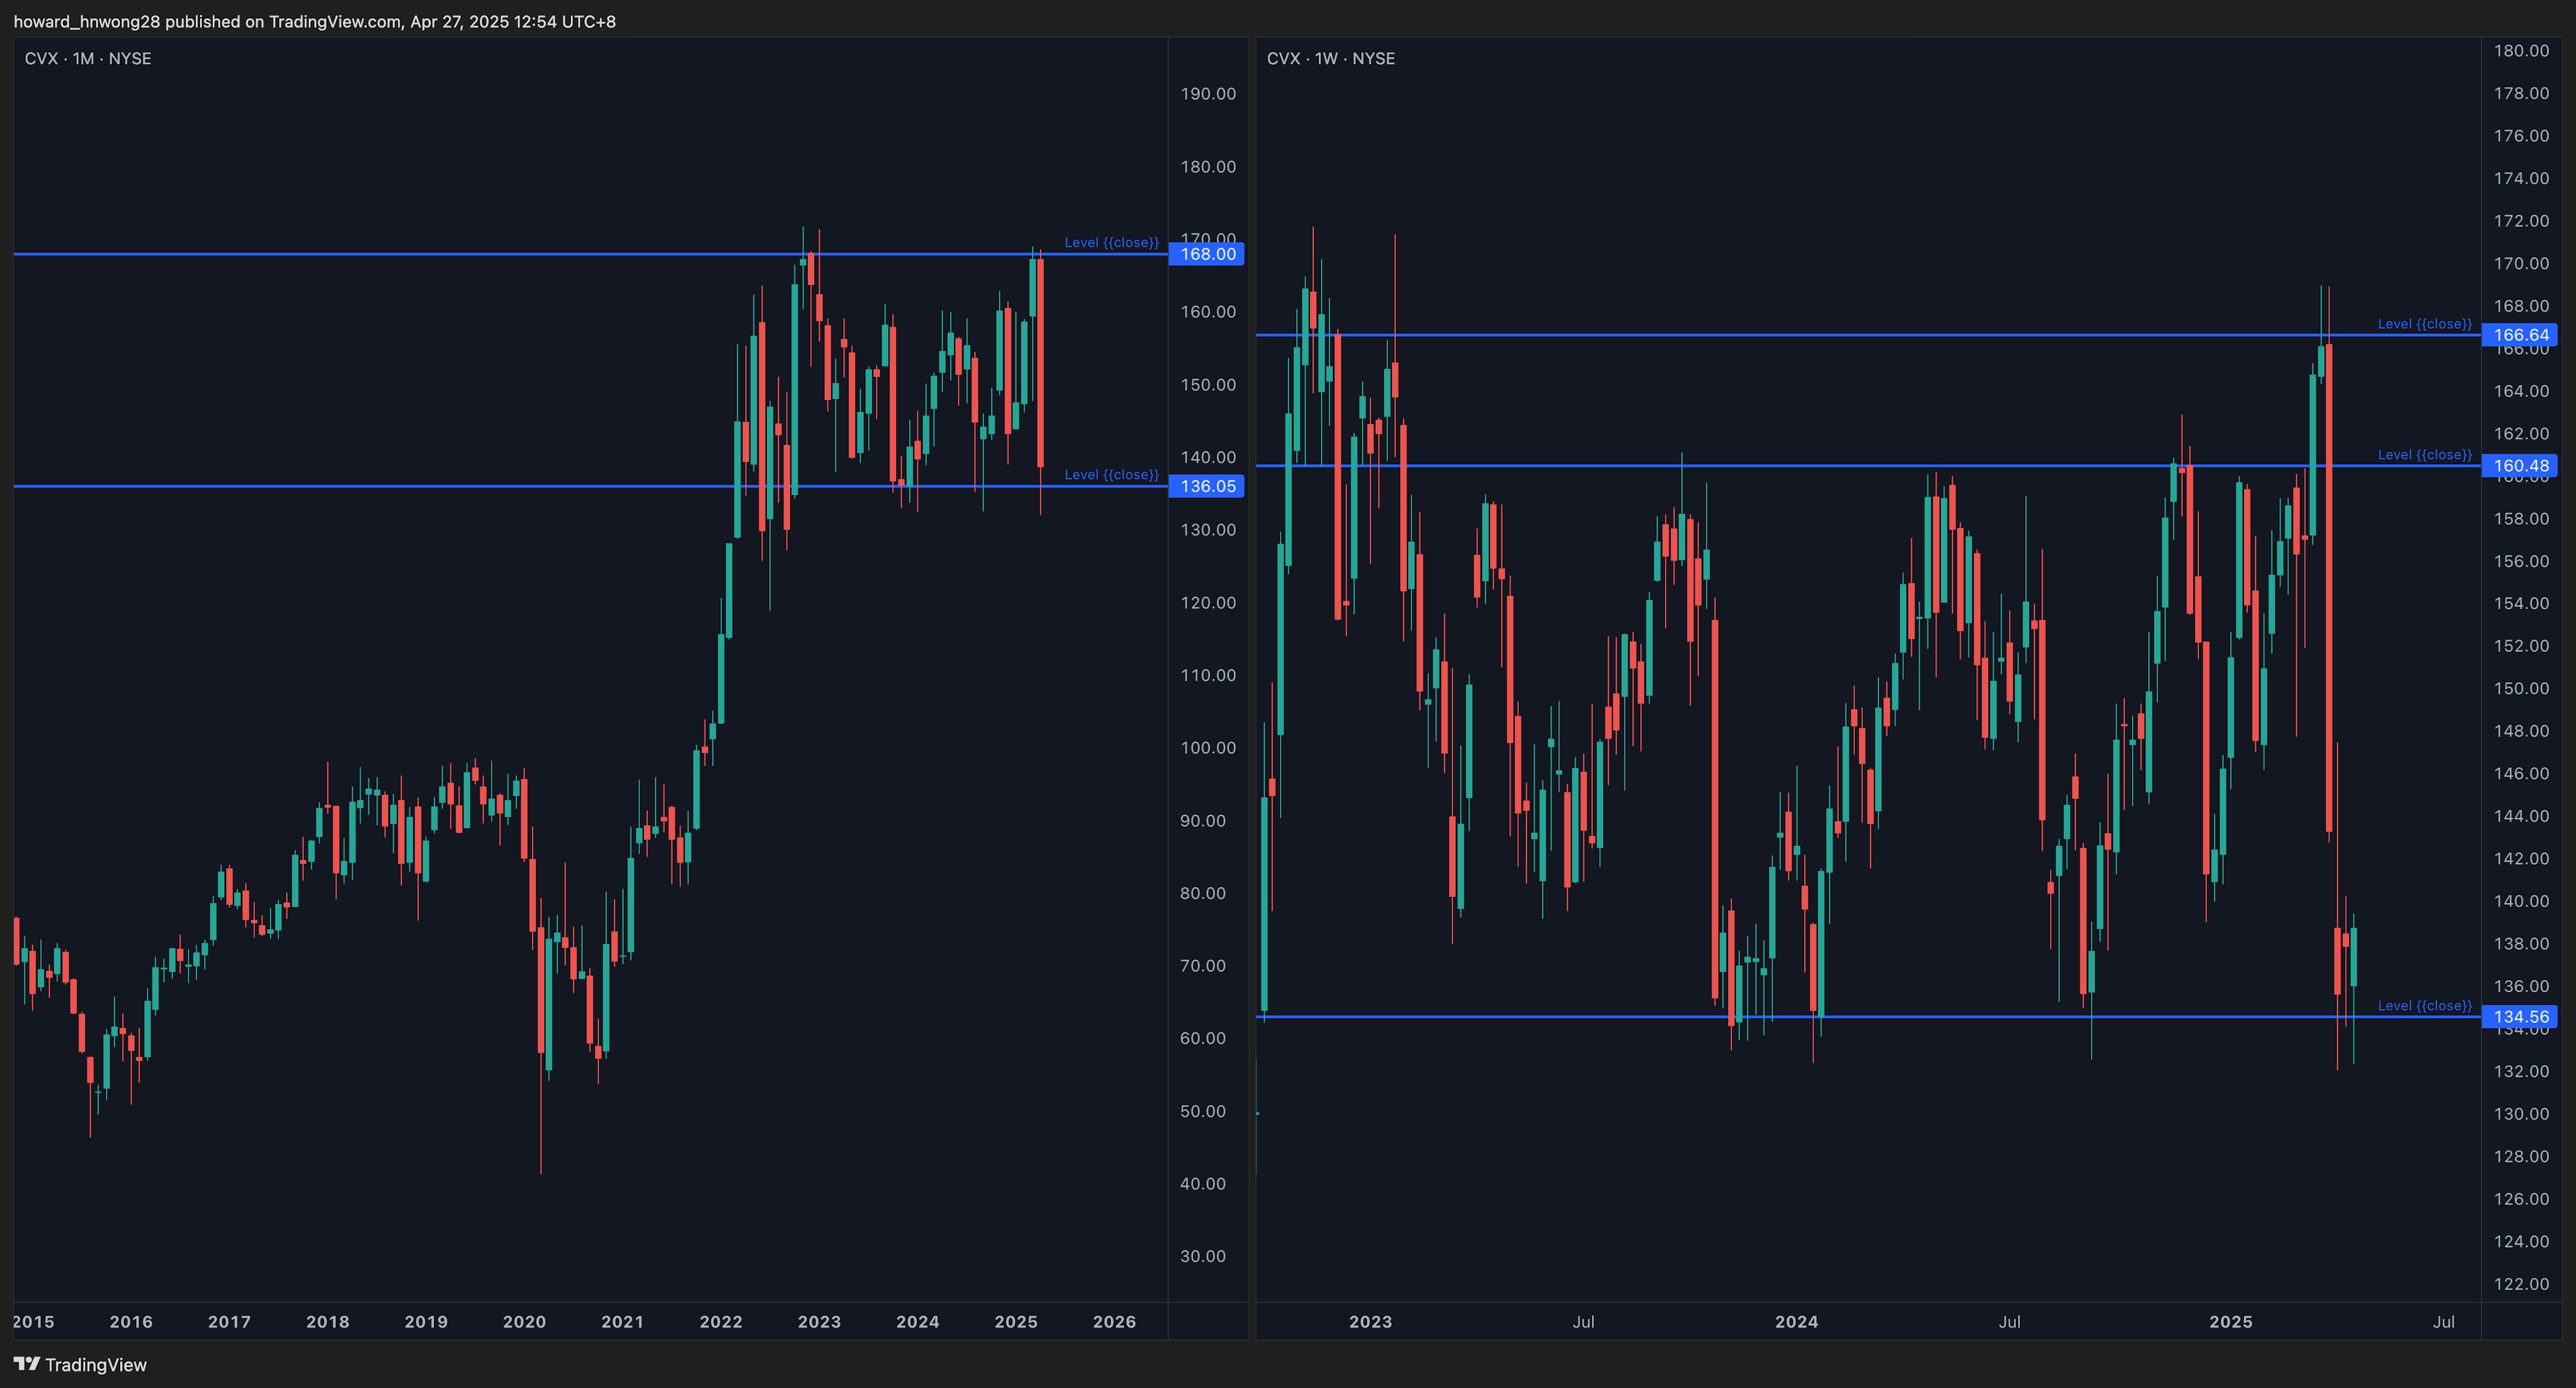This screenshot has width=2576, height=1388.
Task: Click the Level {{close}} text near 168.00 line
Action: (x=1111, y=242)
